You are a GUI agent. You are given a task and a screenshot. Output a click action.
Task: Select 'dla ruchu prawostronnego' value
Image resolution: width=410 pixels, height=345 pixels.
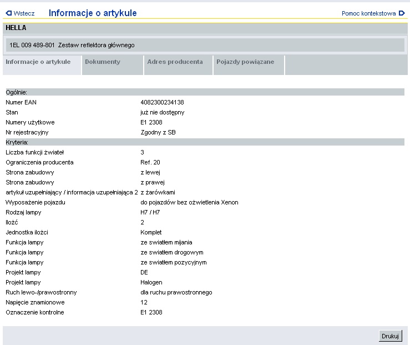[x=176, y=292]
